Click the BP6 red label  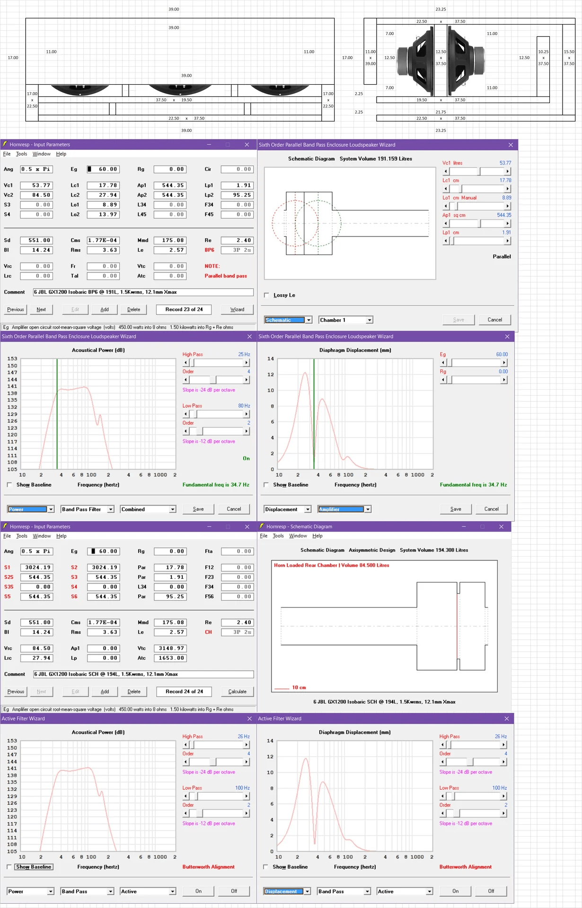coord(209,250)
